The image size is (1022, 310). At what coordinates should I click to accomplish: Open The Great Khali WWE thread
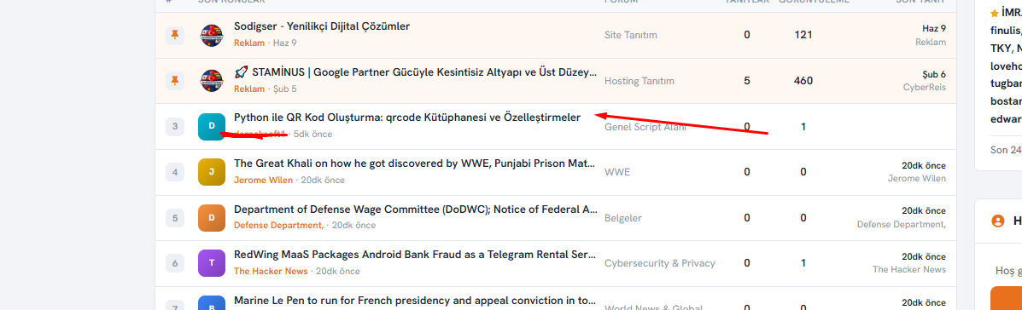tap(415, 164)
